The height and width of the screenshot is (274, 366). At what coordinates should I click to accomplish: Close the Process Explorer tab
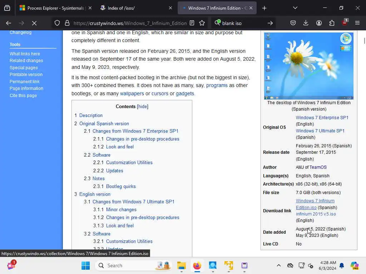tap(90, 8)
